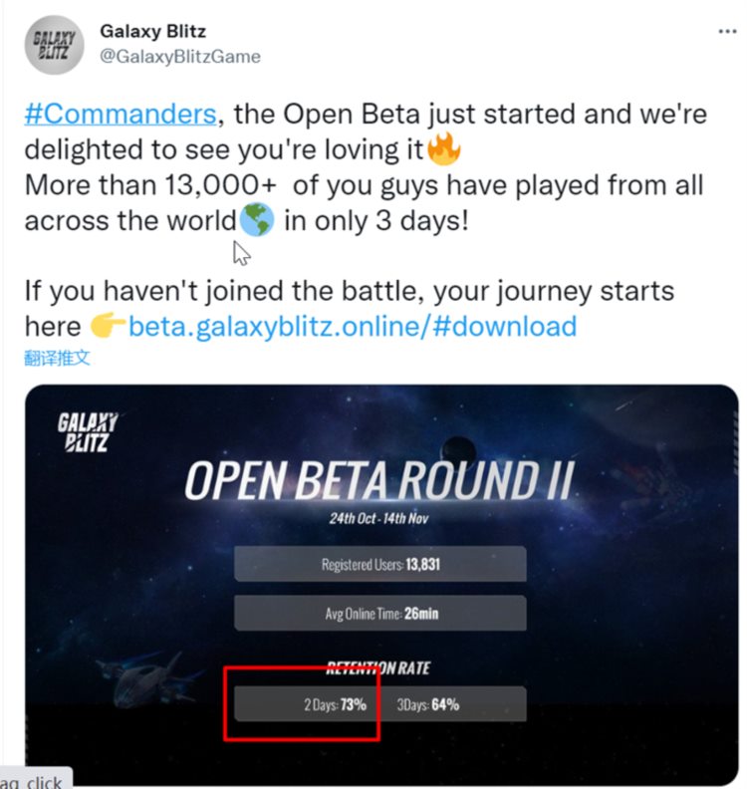Click the Galaxy Blitz logo inside the image
747x789 pixels.
pyautogui.click(x=88, y=431)
